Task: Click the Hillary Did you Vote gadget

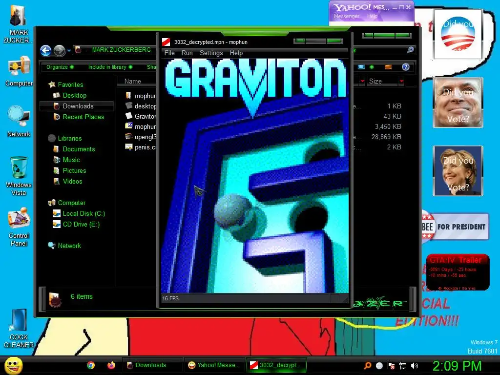Action: [458, 171]
